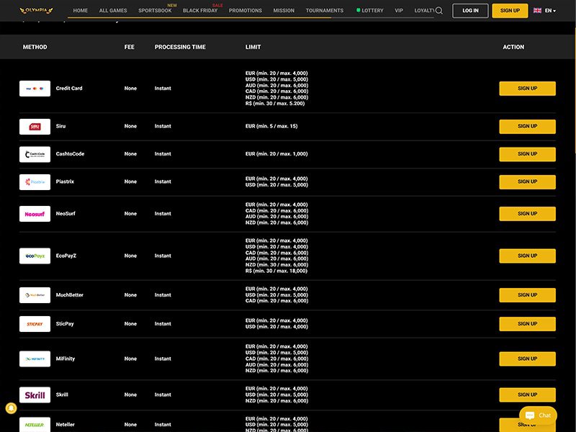
Task: Open the Chat support widget
Action: coord(538,415)
